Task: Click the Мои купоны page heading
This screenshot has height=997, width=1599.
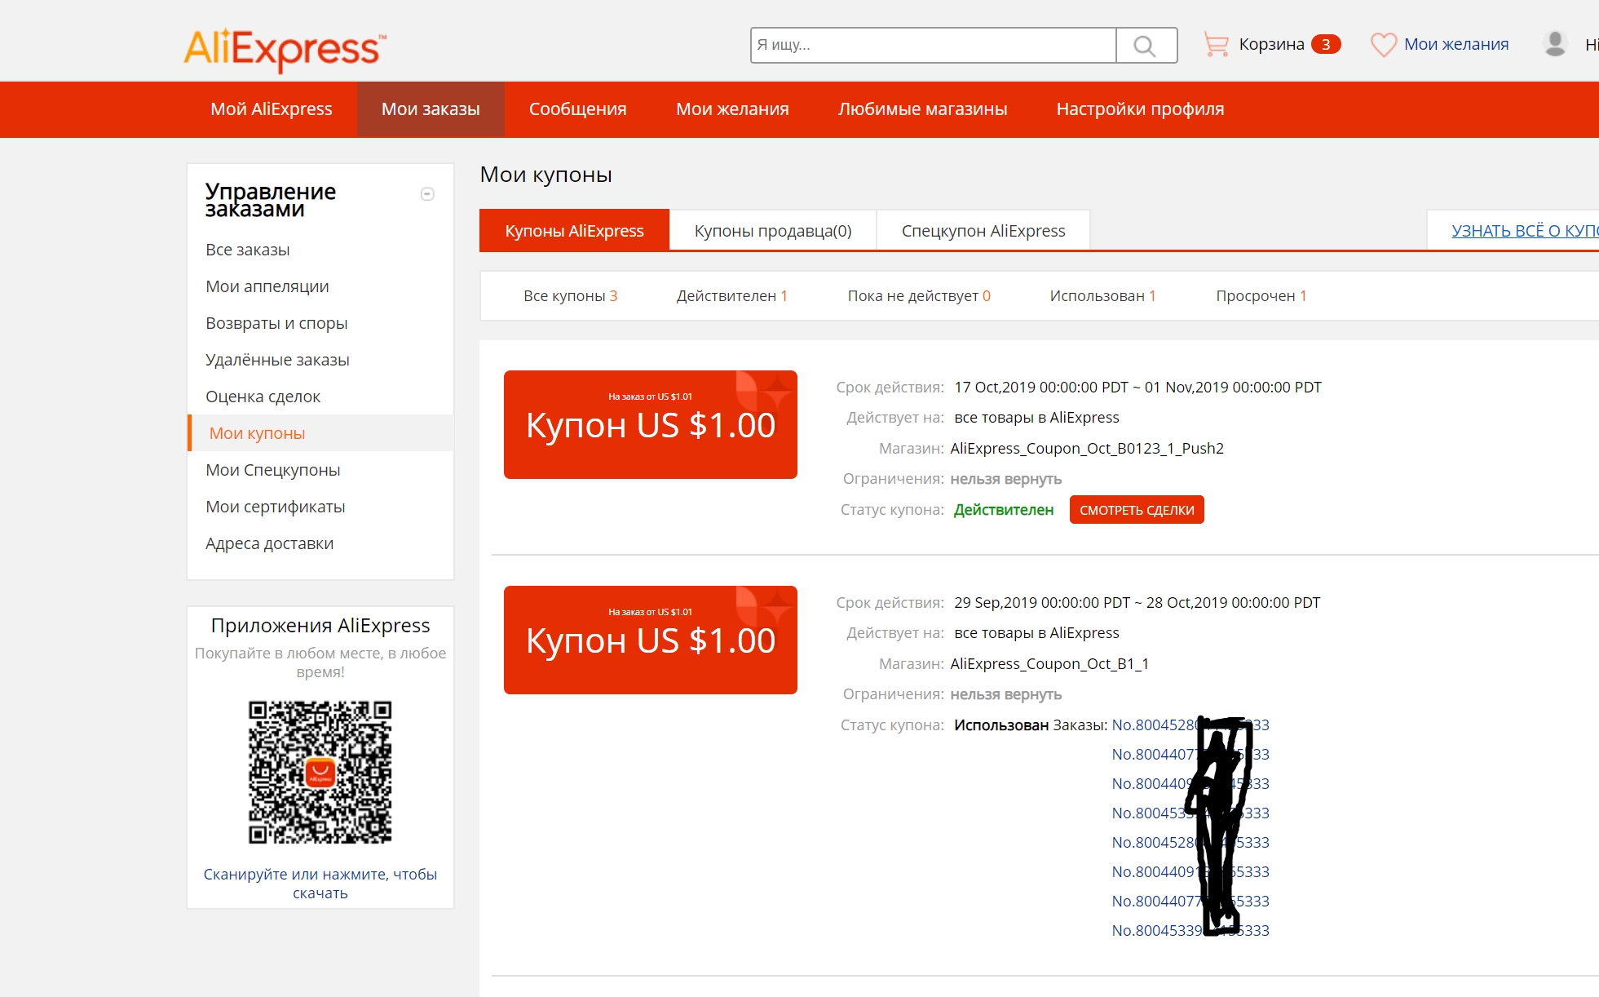Action: 546,175
